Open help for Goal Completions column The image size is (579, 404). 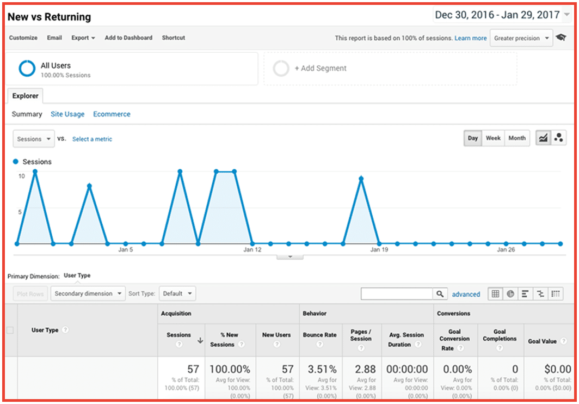pyautogui.click(x=500, y=348)
